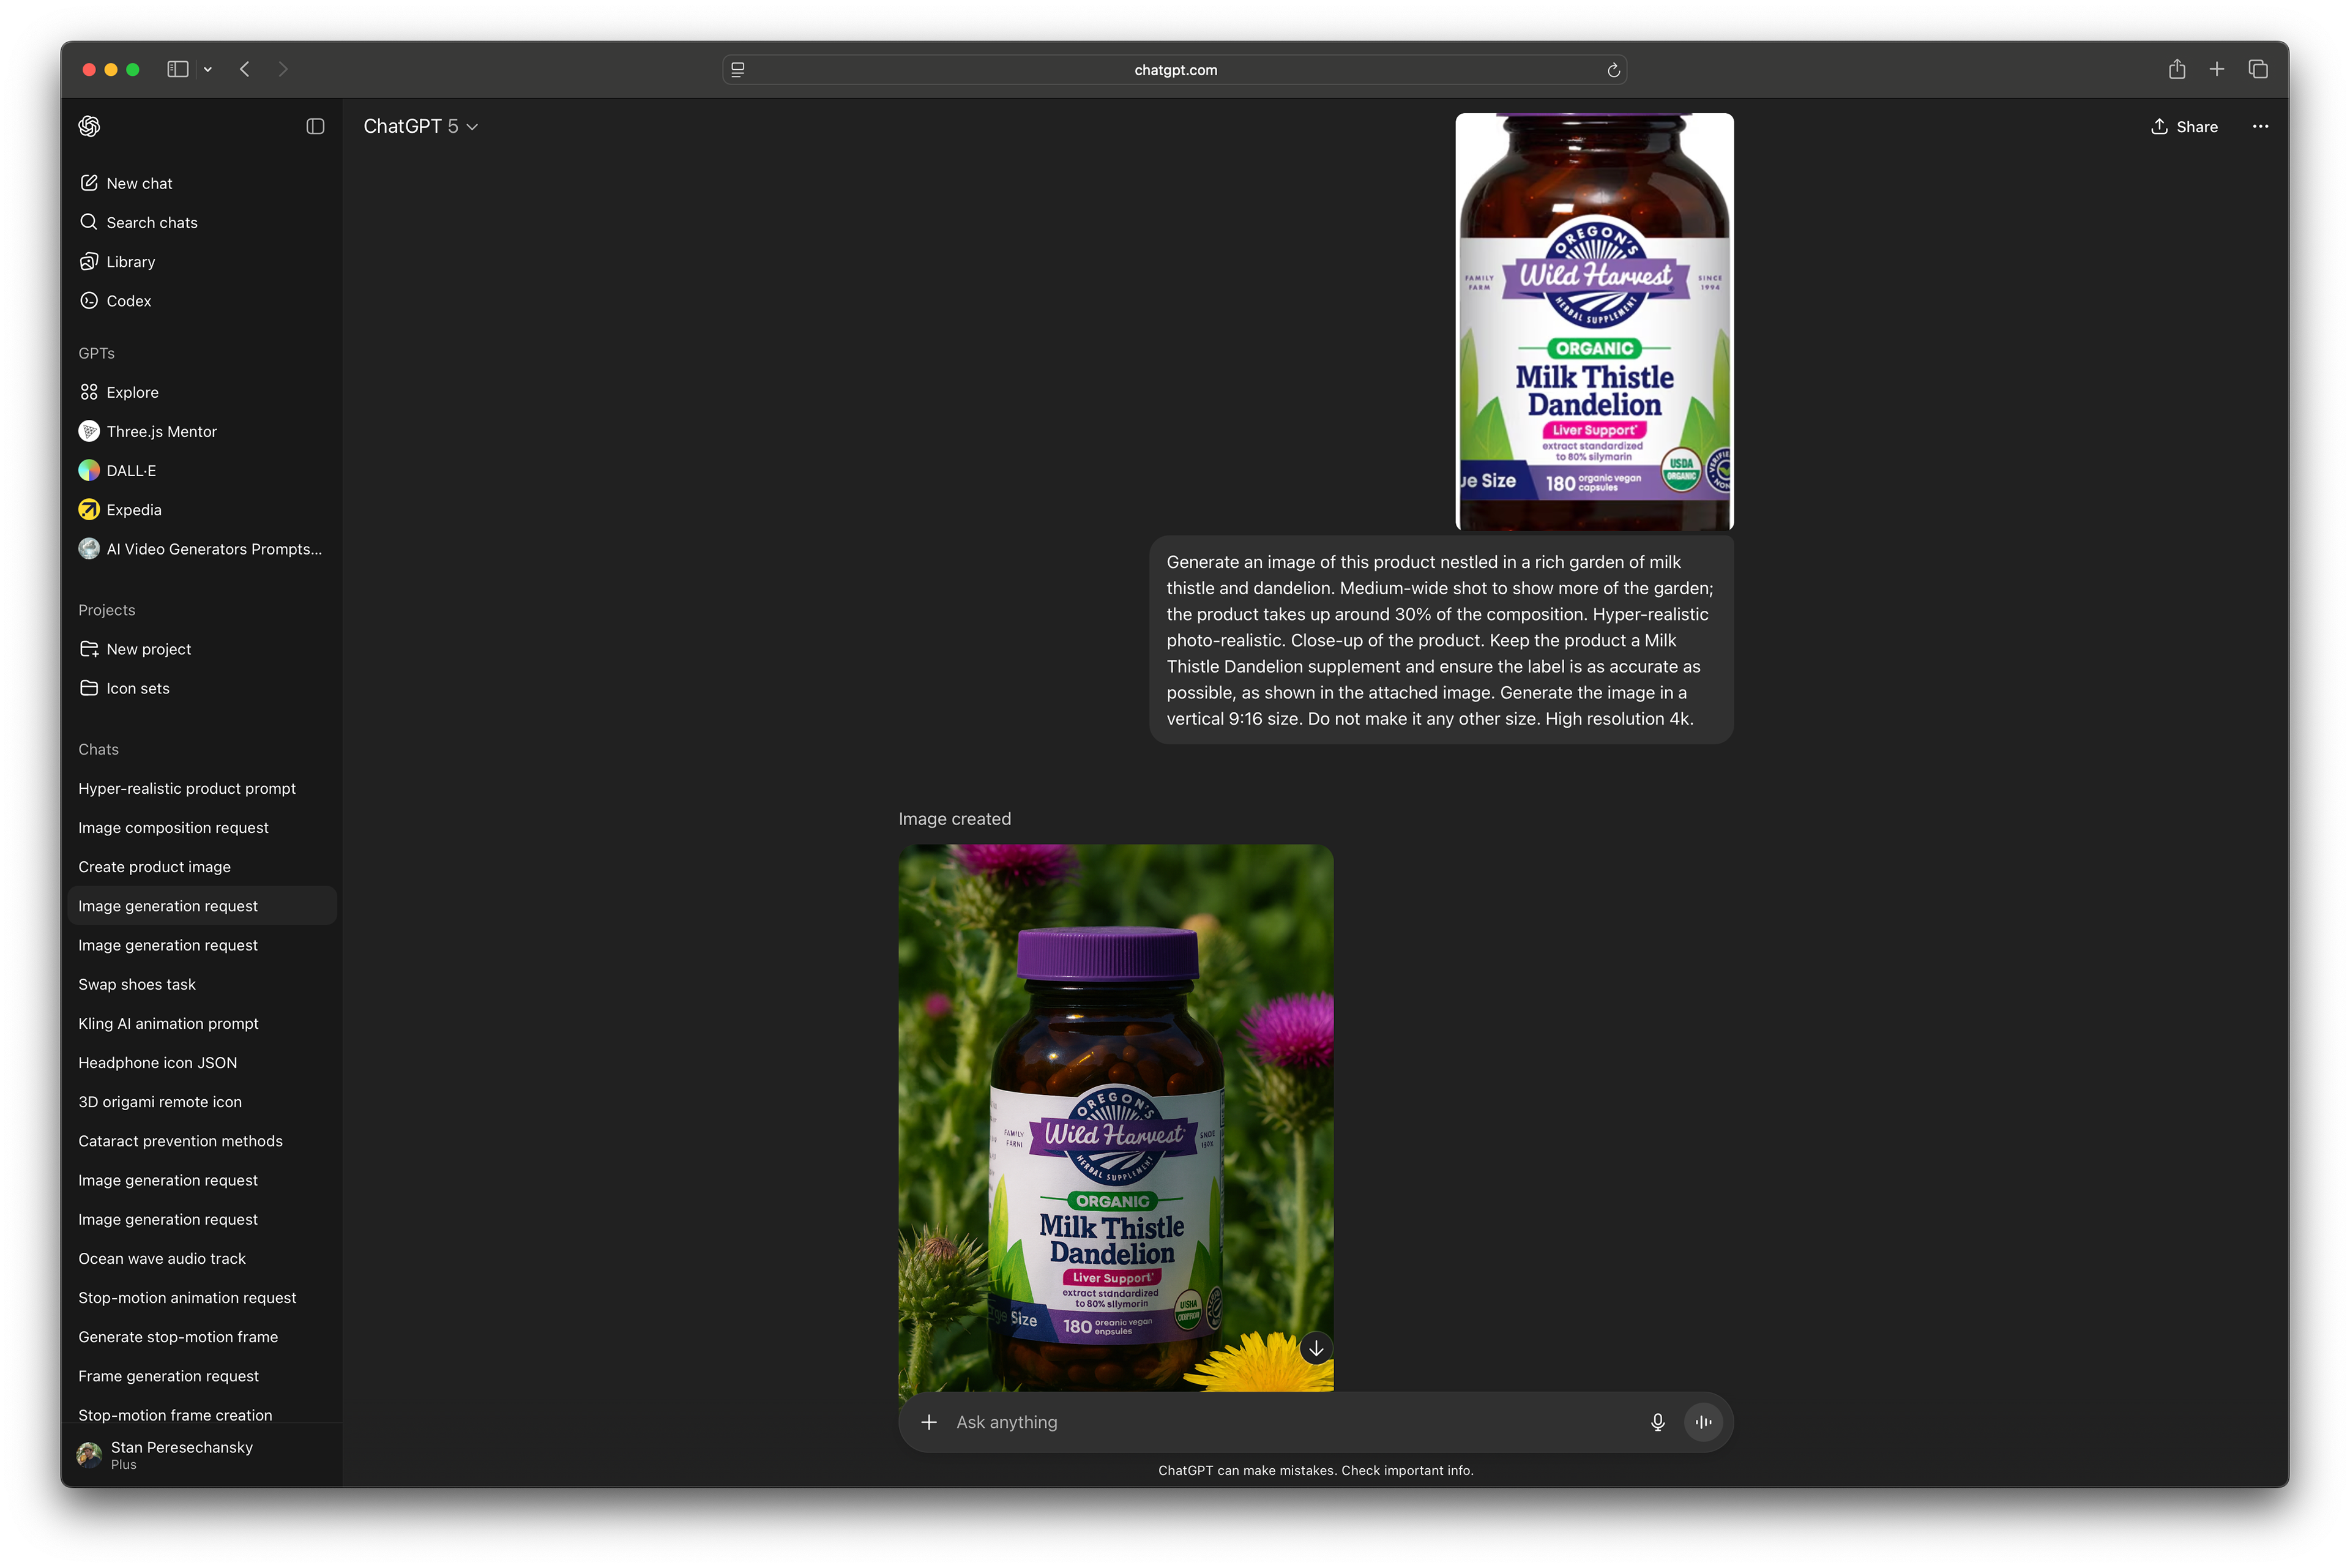Open the three-dots conversation options menu
Screen dimensions: 2350x1568
coord(2260,126)
